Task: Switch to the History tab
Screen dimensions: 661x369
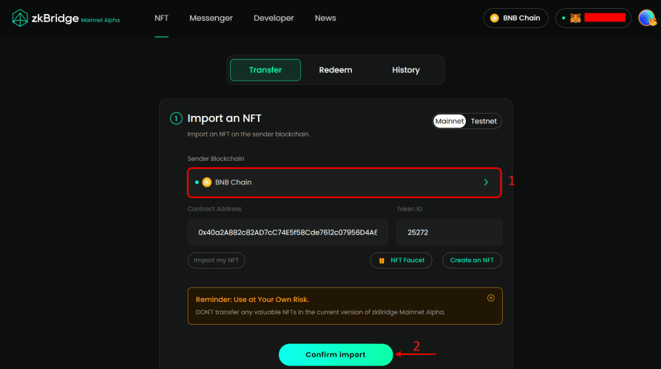Action: [x=406, y=70]
